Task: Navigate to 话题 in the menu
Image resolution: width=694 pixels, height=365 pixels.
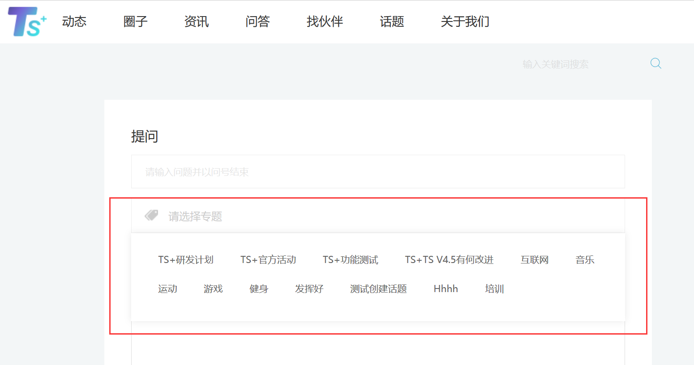Action: 392,21
